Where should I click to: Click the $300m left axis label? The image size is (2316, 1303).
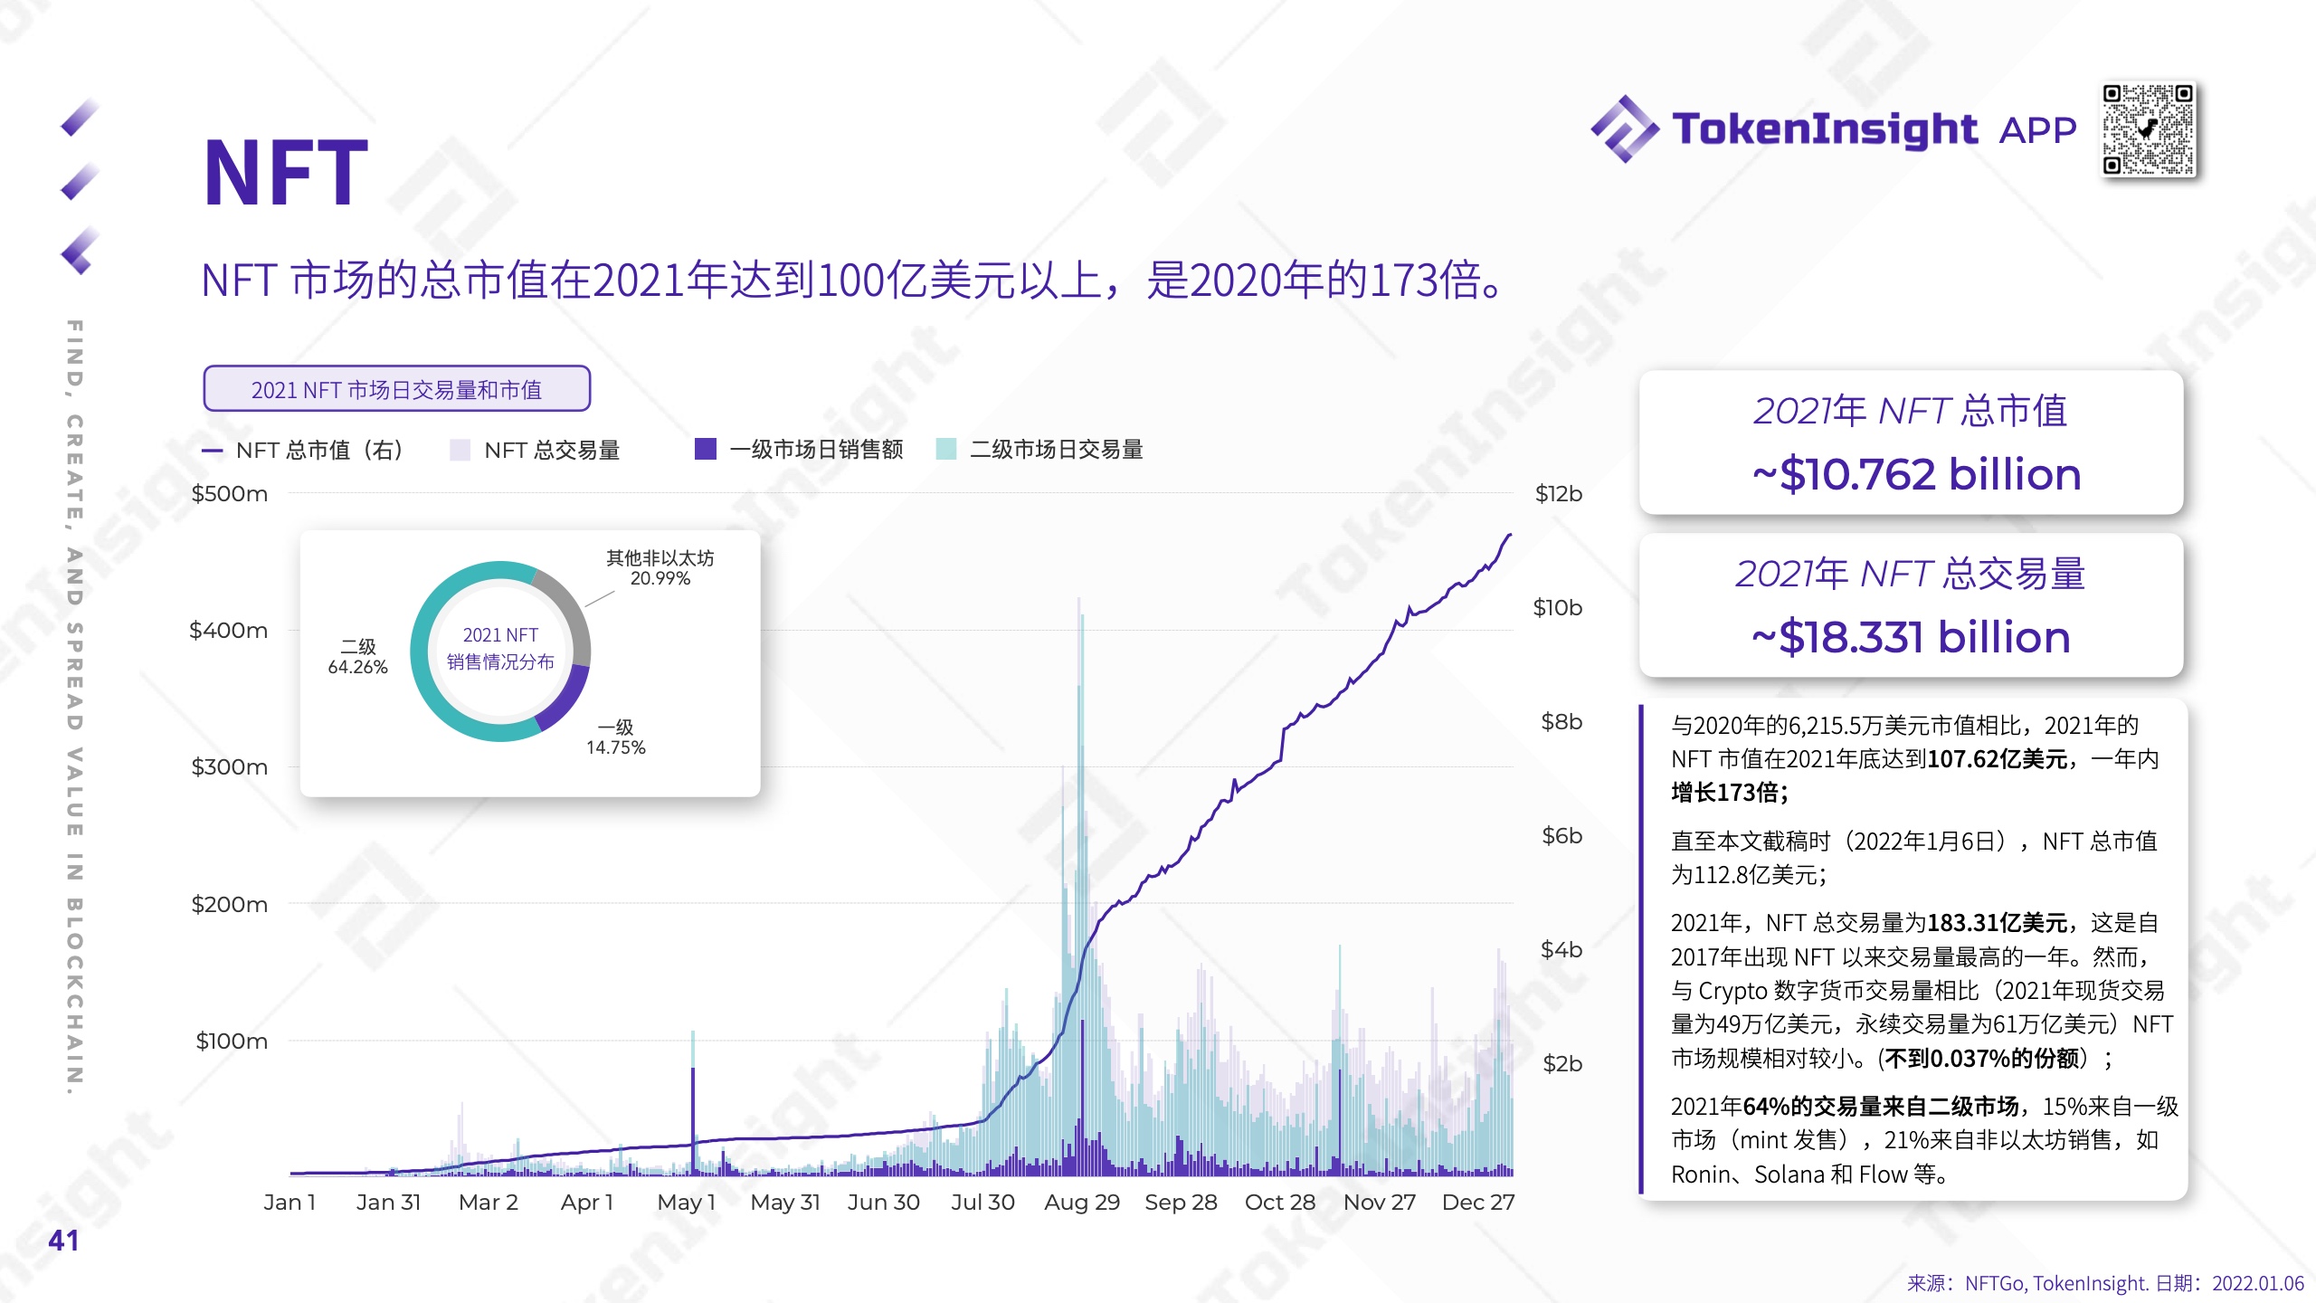coord(230,767)
